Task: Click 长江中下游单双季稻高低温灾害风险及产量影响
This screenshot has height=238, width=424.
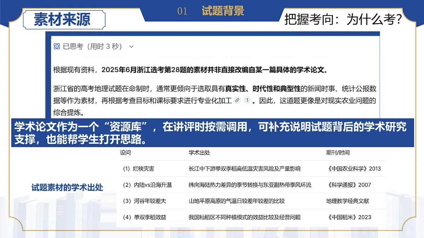Action: tap(245, 169)
